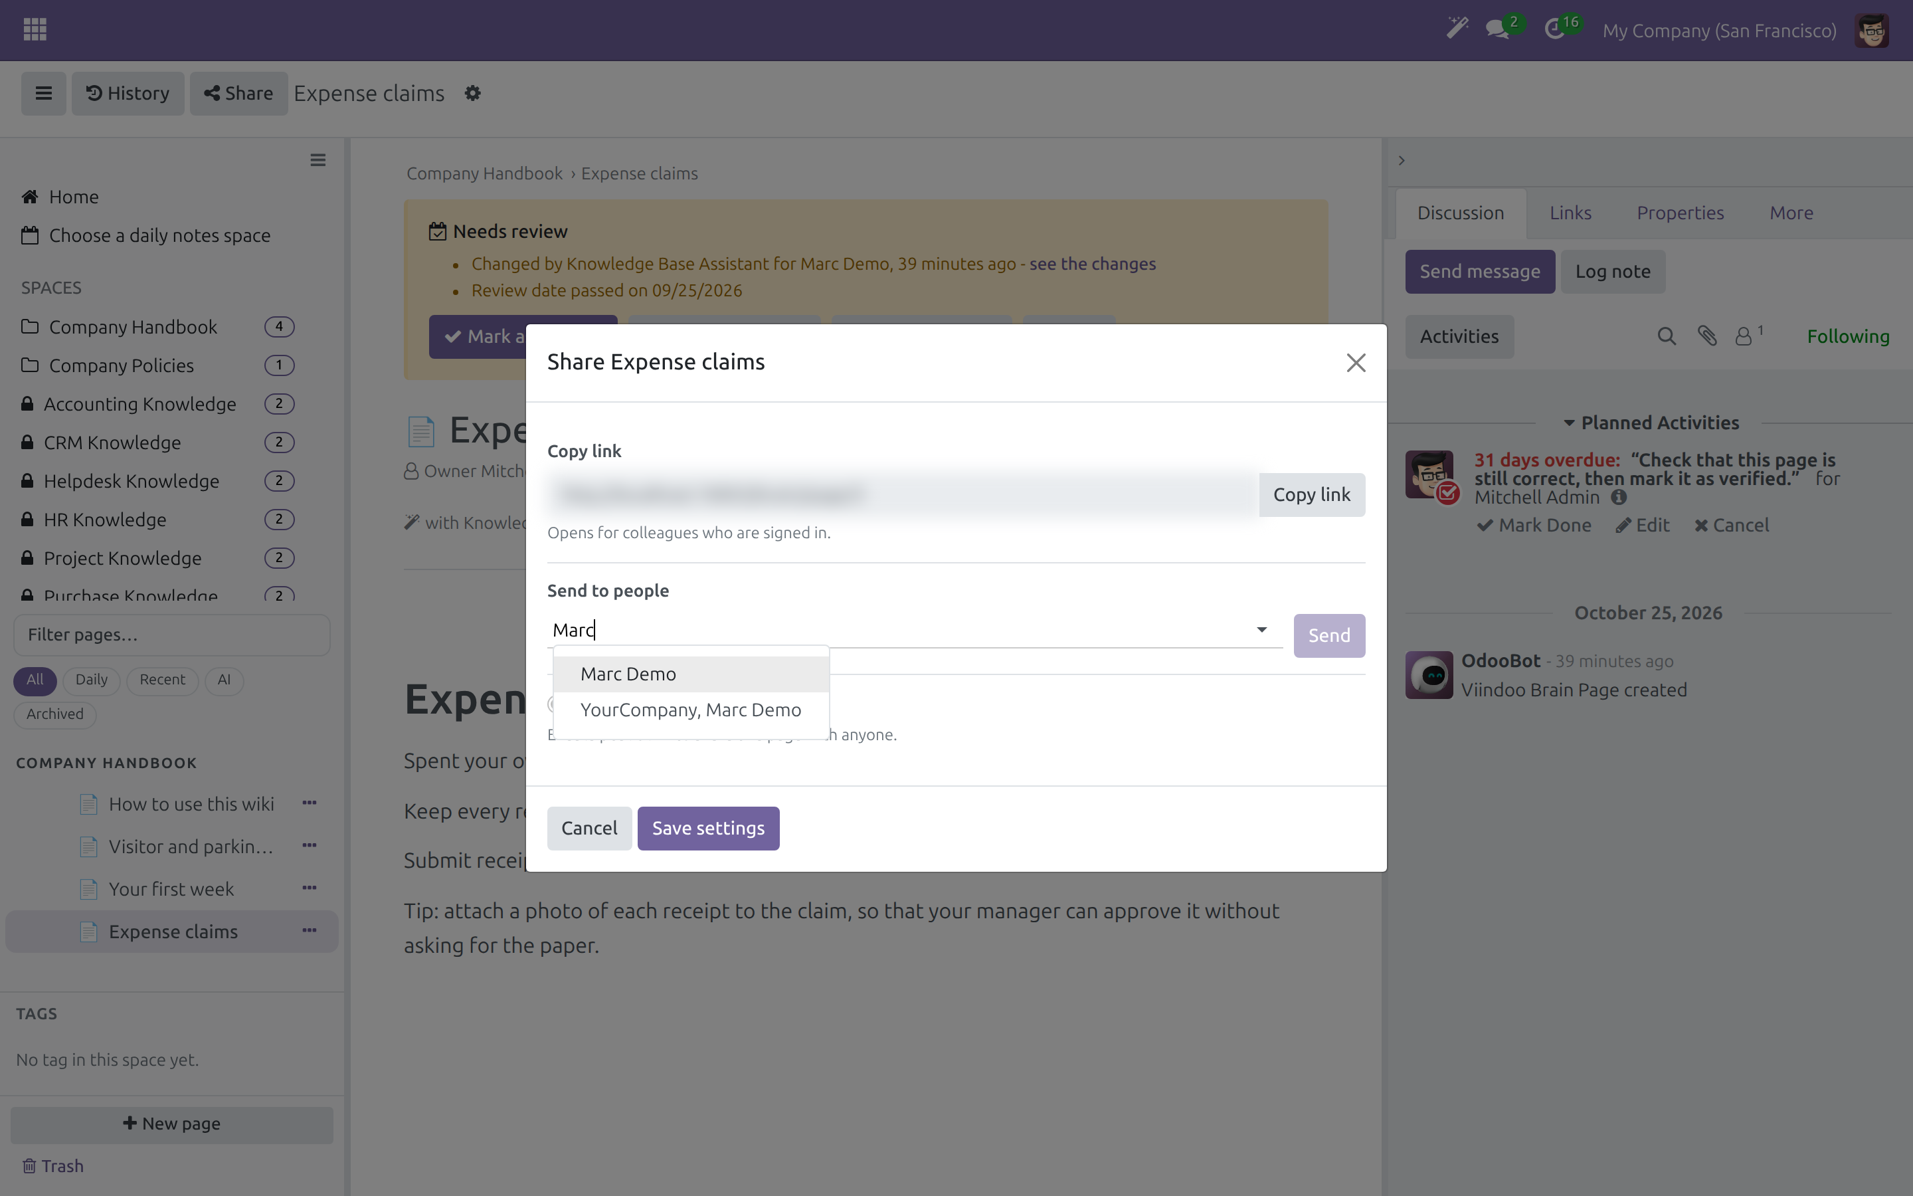Click the magic wand AI icon in top bar

point(1457,29)
